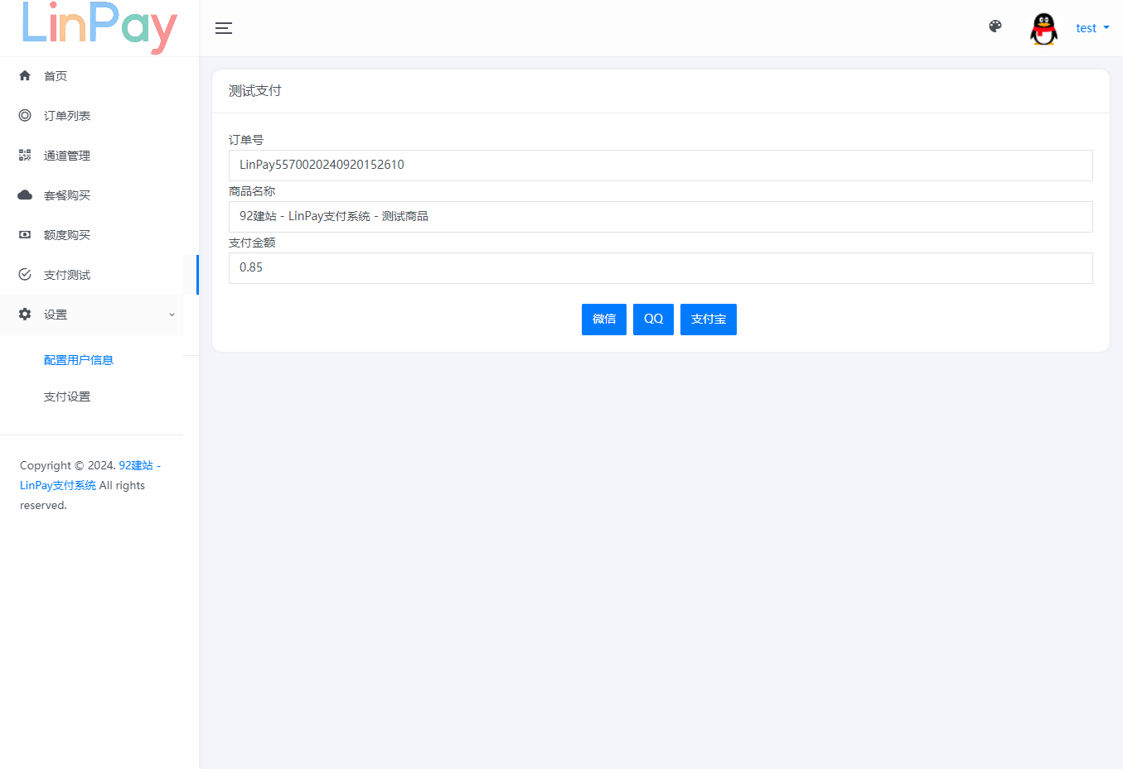Click the LinPay logo
Screen dimensions: 1123x769
99,26
